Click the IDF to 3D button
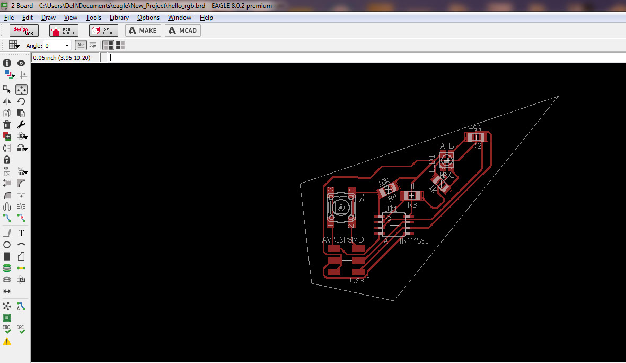Image resolution: width=626 pixels, height=363 pixels. (104, 31)
